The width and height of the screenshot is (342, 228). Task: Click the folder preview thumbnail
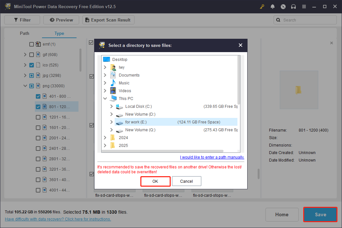click(299, 90)
